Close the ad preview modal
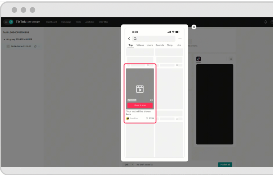Screen dimensions: 273x177 click(x=194, y=27)
